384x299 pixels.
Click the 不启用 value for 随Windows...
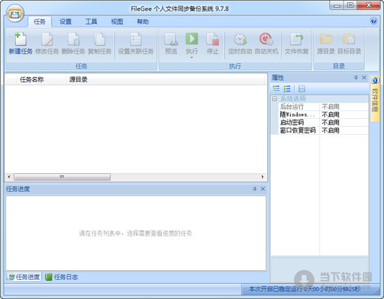[330, 114]
